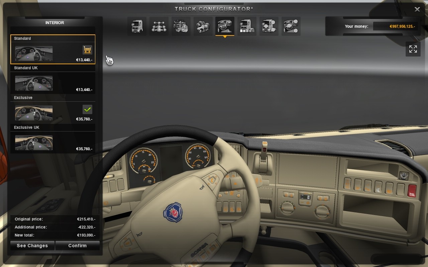
Task: Open the transmission category icon
Action: pos(203,26)
